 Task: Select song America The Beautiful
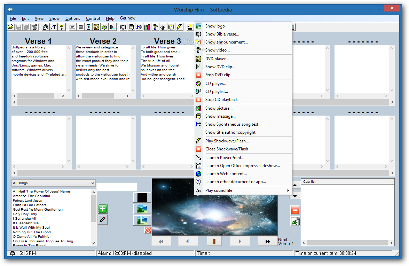(x=32, y=196)
